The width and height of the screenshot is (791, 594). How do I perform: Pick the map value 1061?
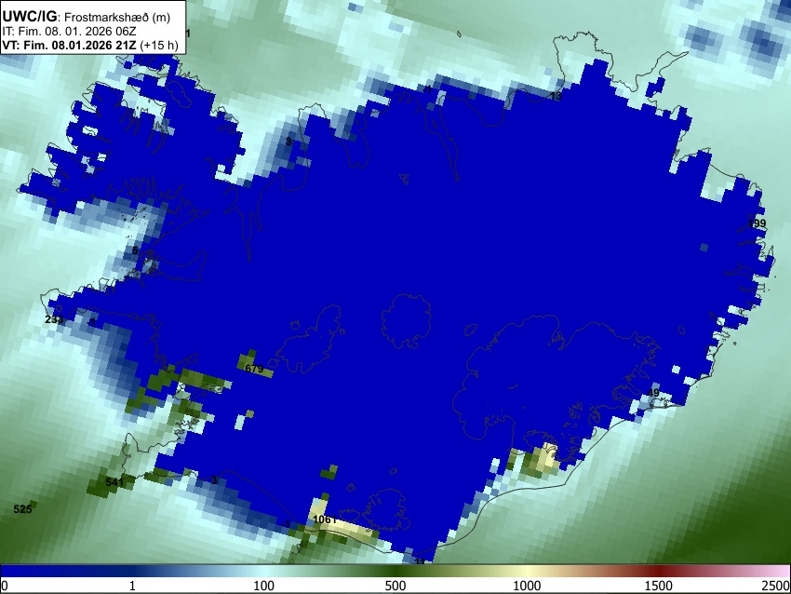click(x=325, y=520)
